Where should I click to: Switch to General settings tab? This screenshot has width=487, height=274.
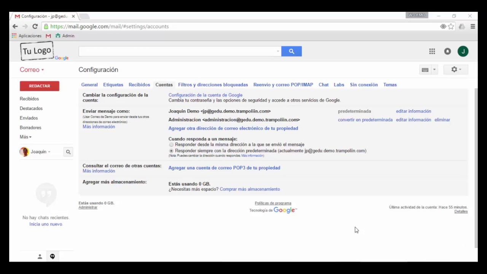coord(89,85)
